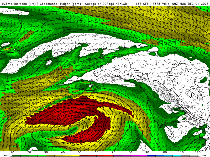Click the 690 contour label in the red wind band
210x157 pixels.
[82, 104]
